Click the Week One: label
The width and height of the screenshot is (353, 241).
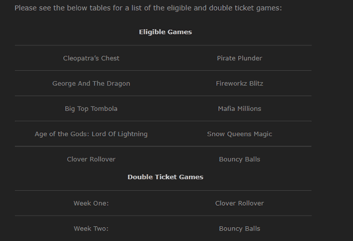91,203
